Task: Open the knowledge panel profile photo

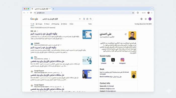Action: [x=132, y=35]
